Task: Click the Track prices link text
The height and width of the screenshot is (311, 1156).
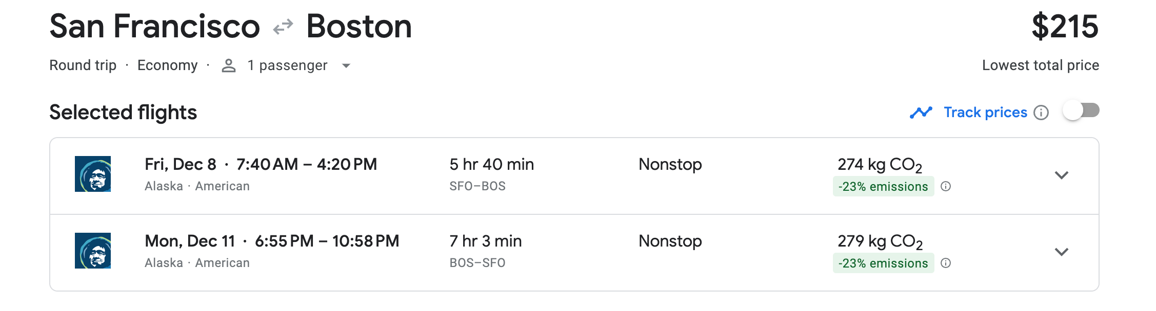Action: point(985,113)
